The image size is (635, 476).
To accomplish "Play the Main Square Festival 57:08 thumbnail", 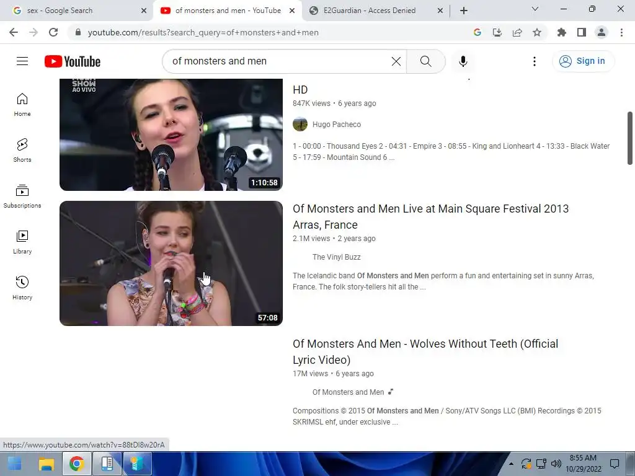I will click(171, 263).
